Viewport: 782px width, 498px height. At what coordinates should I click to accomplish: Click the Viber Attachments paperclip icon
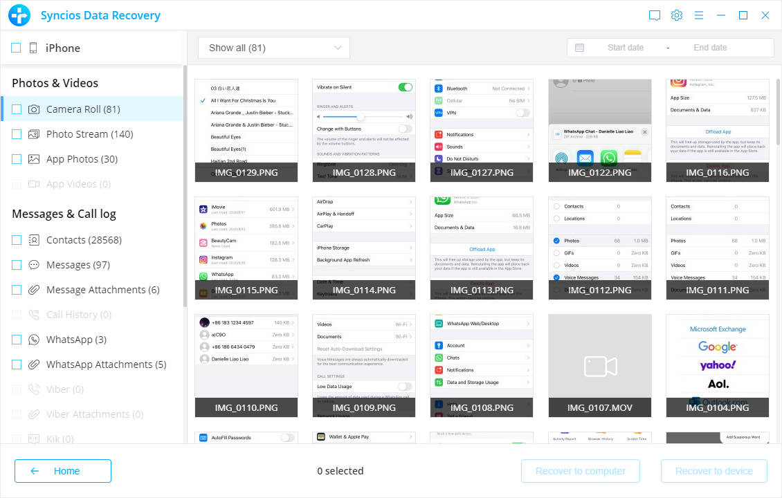pos(34,414)
